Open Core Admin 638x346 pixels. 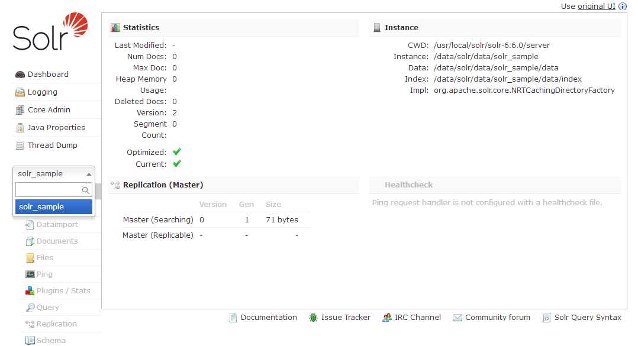(49, 110)
